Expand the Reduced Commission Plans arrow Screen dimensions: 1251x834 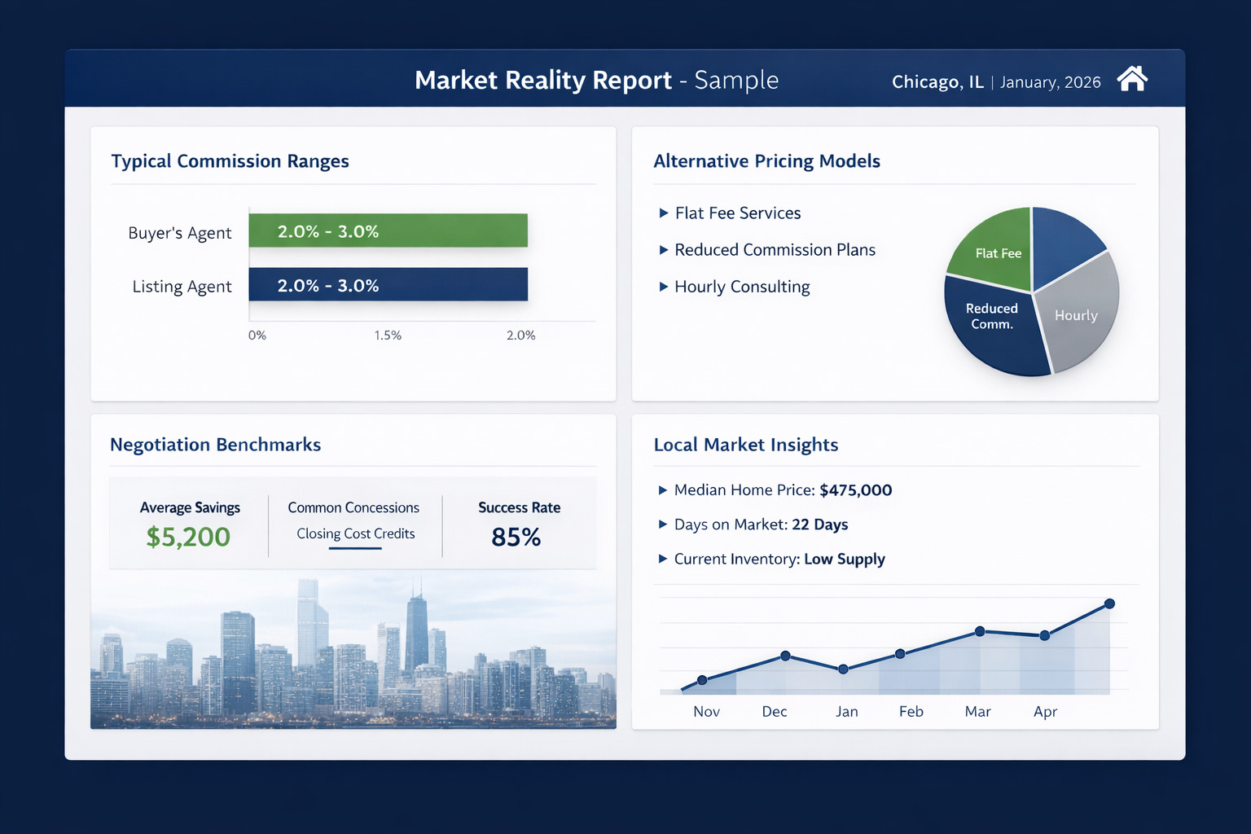coord(664,250)
